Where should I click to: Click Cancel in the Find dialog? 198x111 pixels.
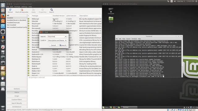[x=53, y=45]
